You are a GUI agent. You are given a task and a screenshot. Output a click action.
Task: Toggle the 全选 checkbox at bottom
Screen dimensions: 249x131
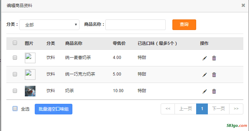click(x=15, y=108)
